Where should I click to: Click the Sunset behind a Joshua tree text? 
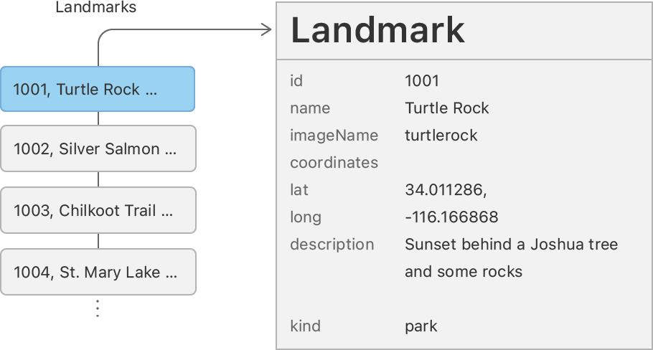(511, 245)
